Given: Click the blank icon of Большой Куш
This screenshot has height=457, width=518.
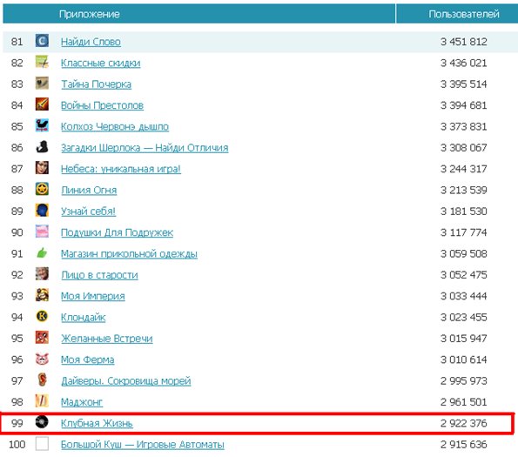Looking at the screenshot, I should (x=42, y=443).
